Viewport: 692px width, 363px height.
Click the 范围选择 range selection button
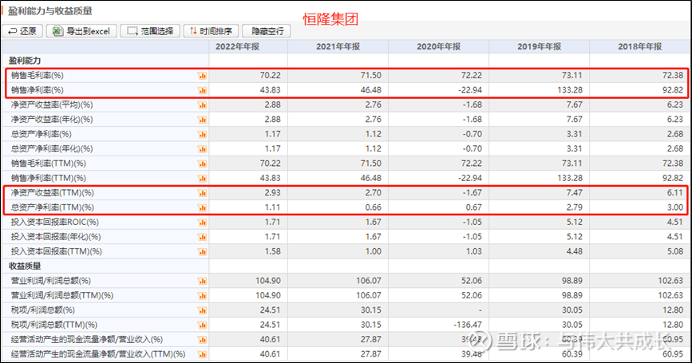pos(150,31)
